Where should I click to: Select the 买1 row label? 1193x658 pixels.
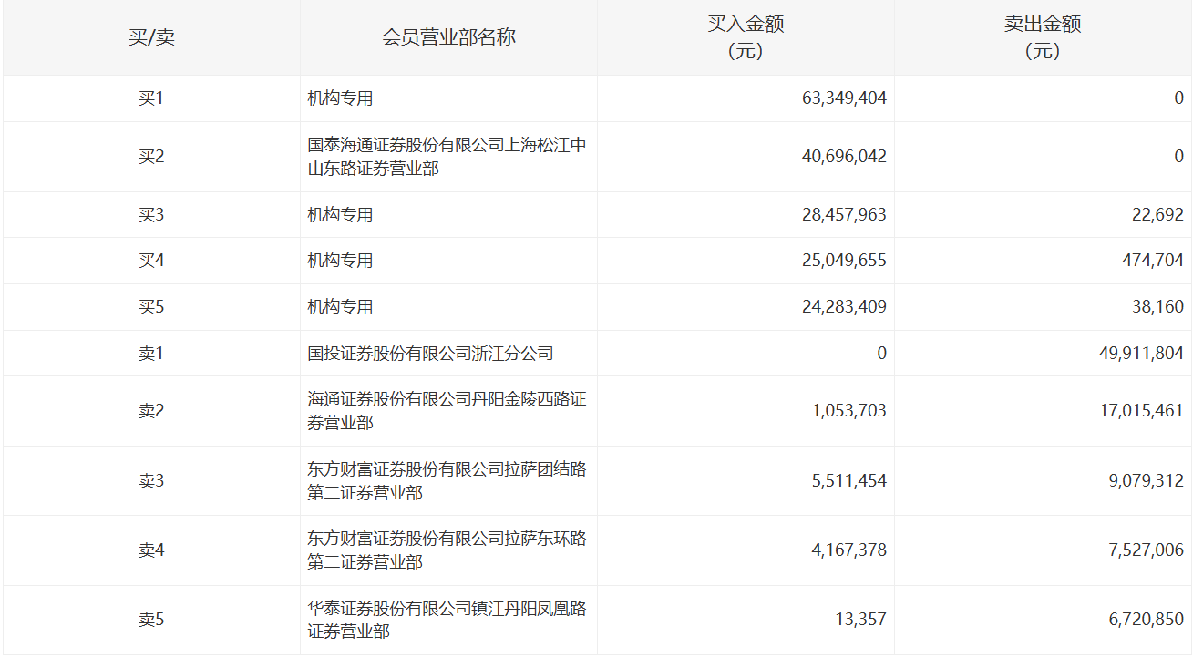pyautogui.click(x=151, y=98)
